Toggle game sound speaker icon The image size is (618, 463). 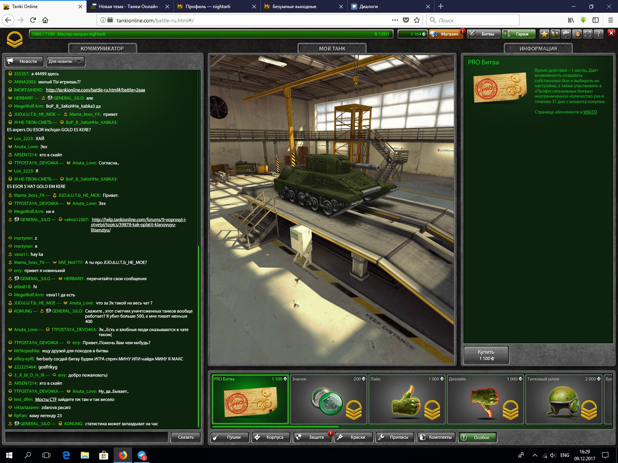click(x=577, y=34)
